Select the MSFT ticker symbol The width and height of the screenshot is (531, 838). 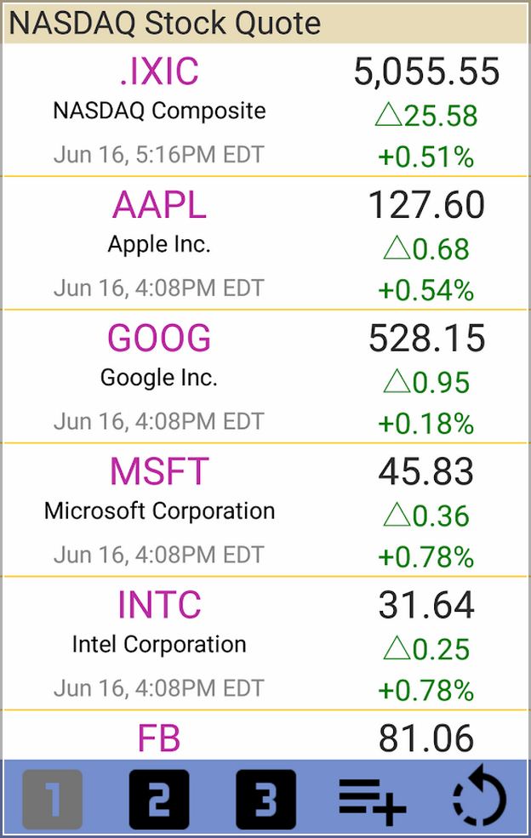coord(159,470)
